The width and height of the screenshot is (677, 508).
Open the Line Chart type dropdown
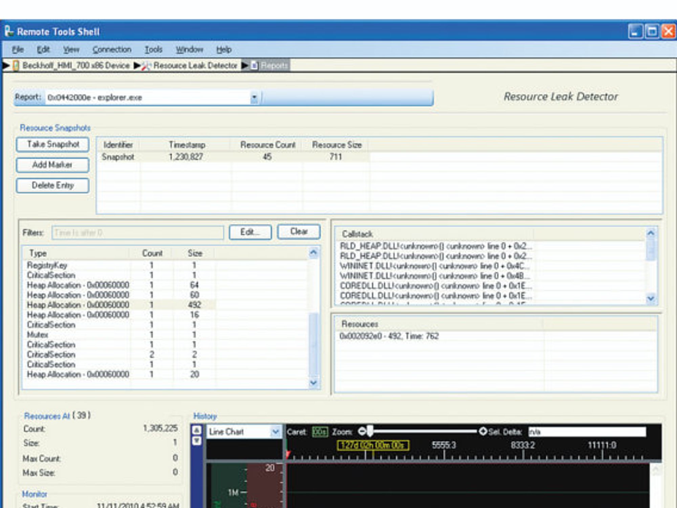point(275,432)
